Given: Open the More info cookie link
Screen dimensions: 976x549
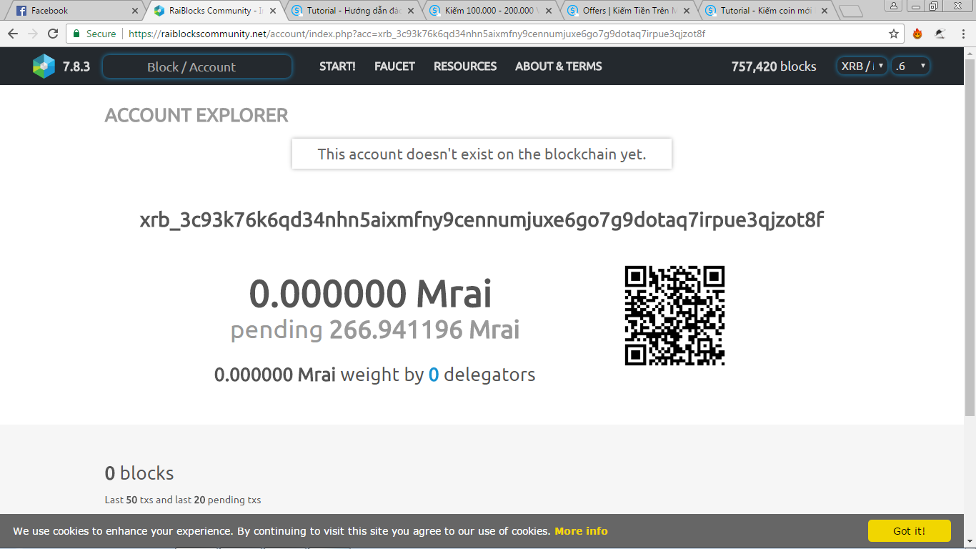Looking at the screenshot, I should click(x=581, y=531).
